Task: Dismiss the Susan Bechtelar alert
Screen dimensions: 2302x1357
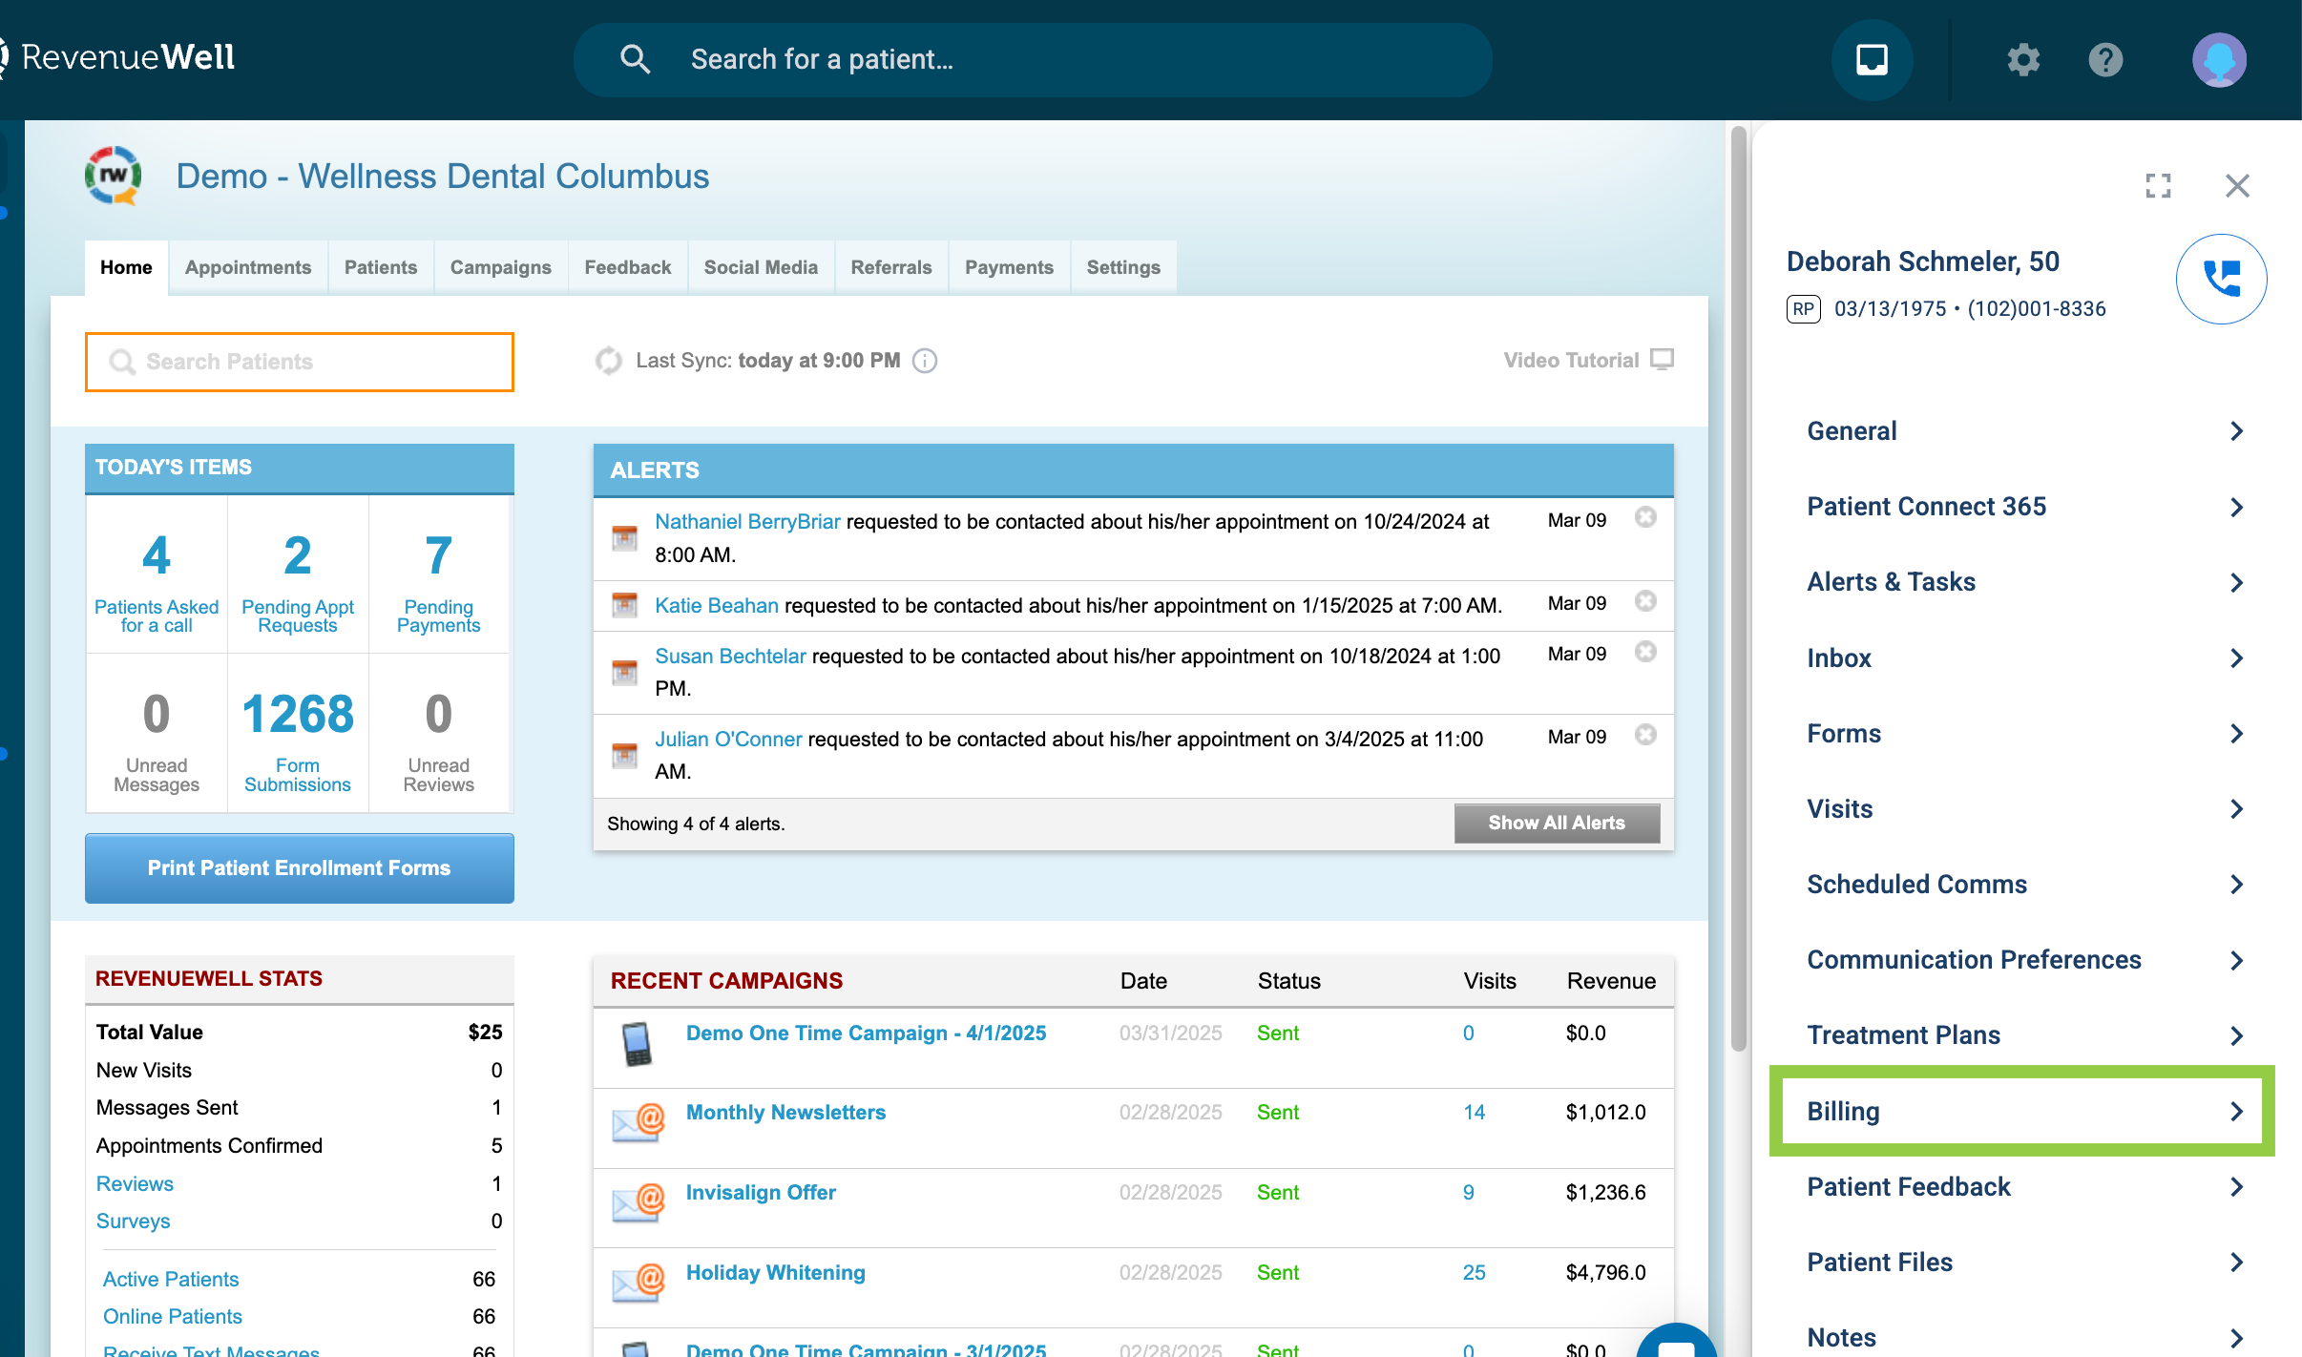Action: [1645, 652]
